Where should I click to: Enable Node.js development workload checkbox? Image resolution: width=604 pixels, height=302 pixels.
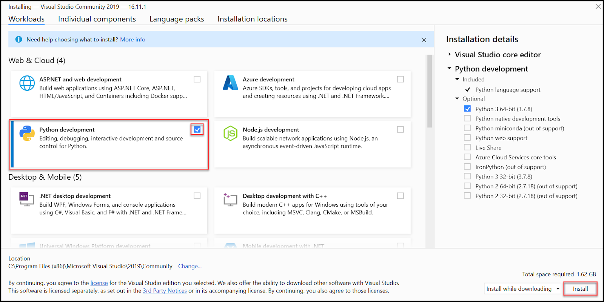401,129
